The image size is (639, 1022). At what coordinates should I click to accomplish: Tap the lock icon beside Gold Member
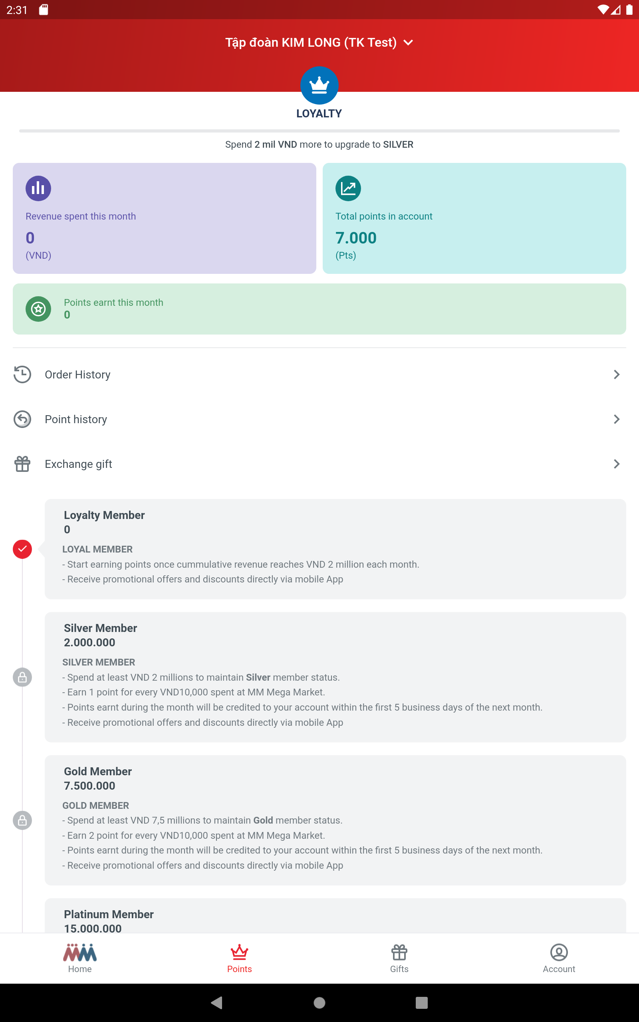coord(22,820)
